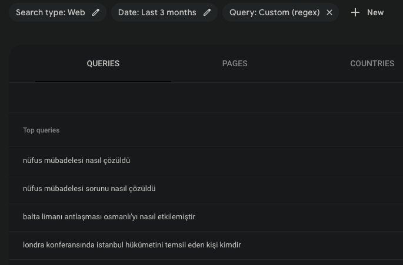Open the COUNTRIES tab
This screenshot has height=265, width=403.
(372, 63)
